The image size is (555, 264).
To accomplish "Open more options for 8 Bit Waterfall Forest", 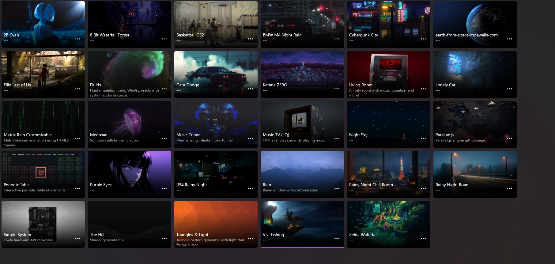I will [164, 39].
